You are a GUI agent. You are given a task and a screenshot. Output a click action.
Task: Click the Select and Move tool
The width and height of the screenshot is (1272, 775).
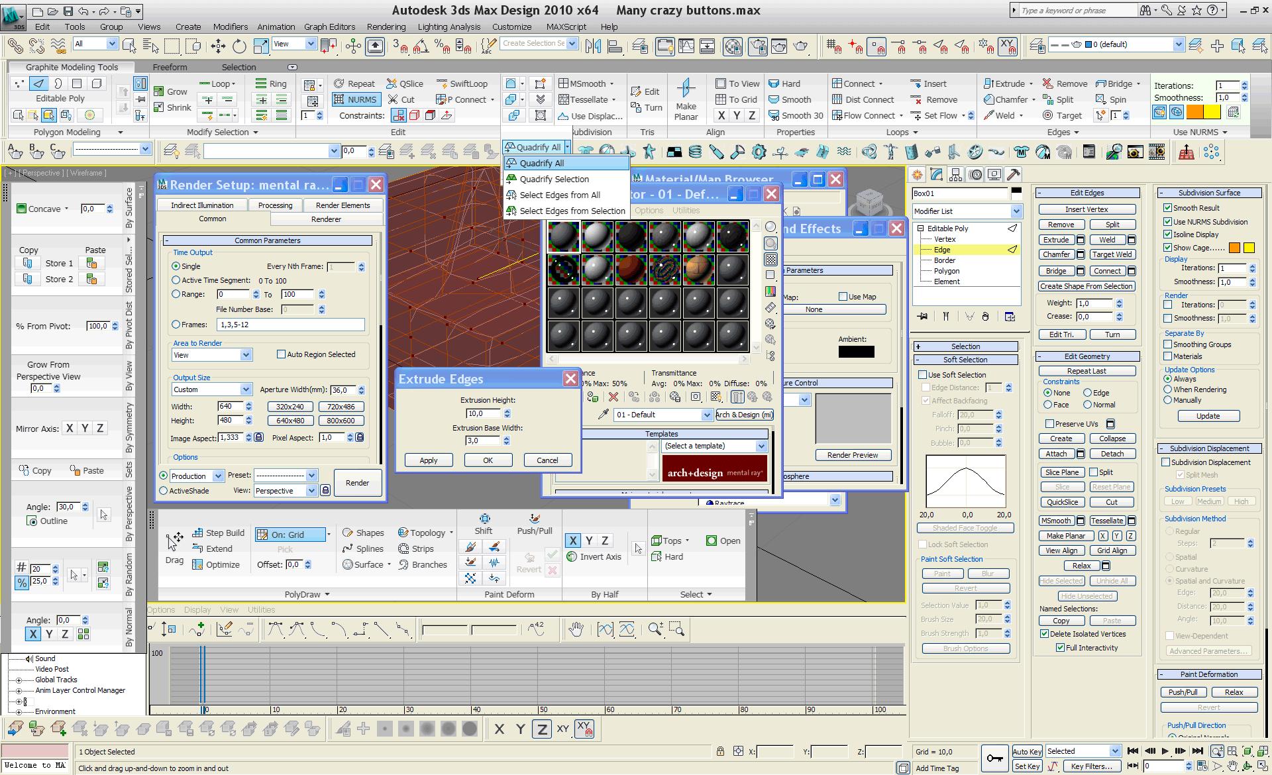tap(218, 45)
